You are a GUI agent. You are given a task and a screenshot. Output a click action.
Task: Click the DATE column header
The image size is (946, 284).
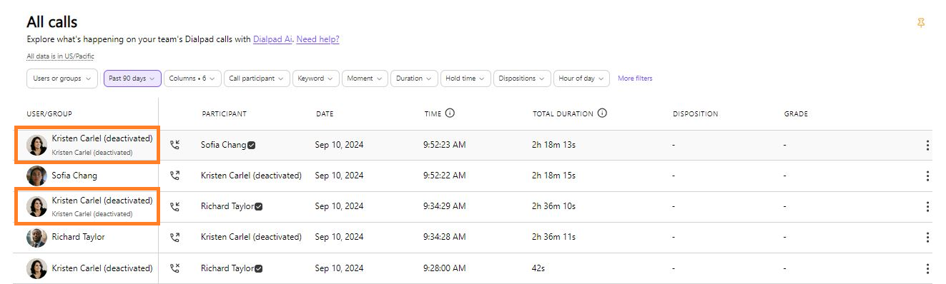pos(325,114)
